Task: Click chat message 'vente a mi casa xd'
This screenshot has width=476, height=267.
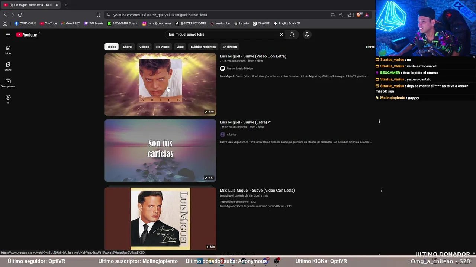Action: tap(422, 66)
